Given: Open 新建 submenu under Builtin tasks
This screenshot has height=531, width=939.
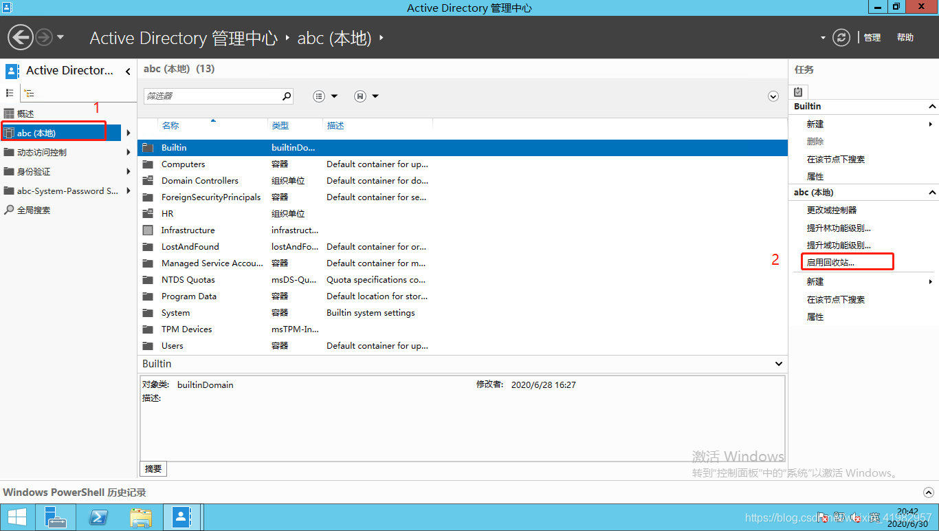Looking at the screenshot, I should 815,124.
